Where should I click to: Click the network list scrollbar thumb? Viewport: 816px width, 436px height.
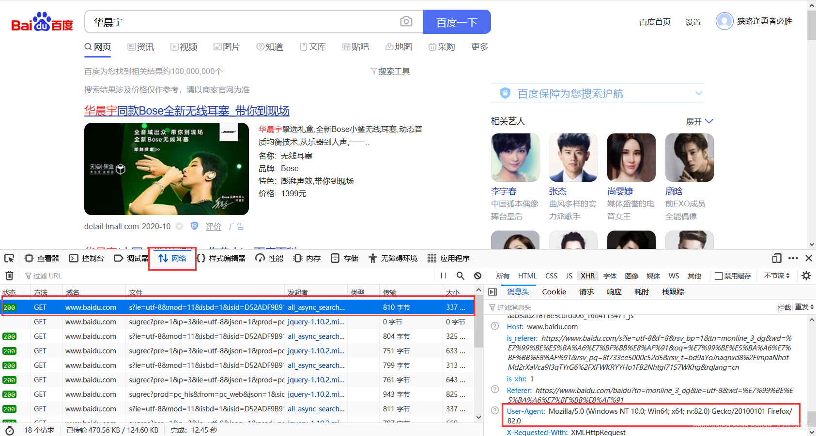coord(478,321)
